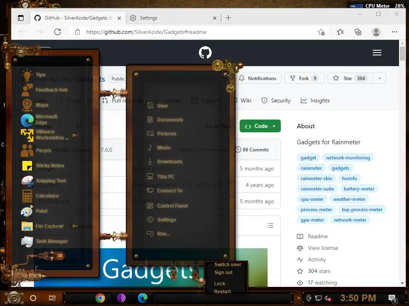The height and width of the screenshot is (306, 409).
Task: Open the Security tab
Action: click(x=276, y=100)
